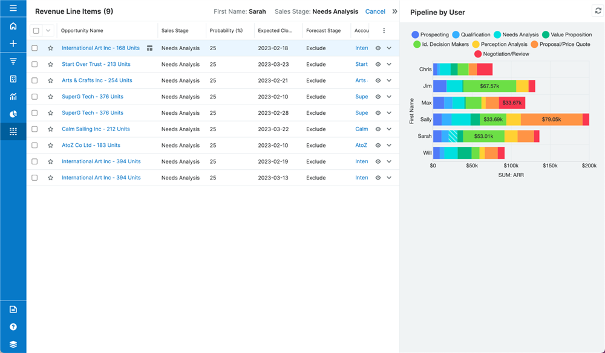Open the pie chart reports icon

[13, 114]
